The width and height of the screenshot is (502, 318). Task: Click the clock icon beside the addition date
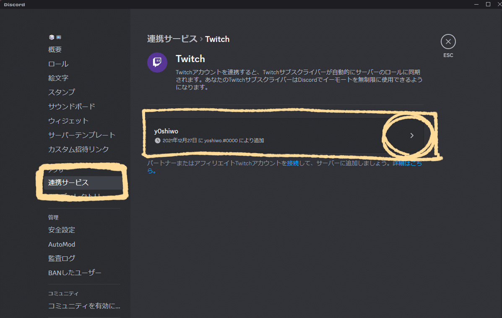[x=157, y=141]
